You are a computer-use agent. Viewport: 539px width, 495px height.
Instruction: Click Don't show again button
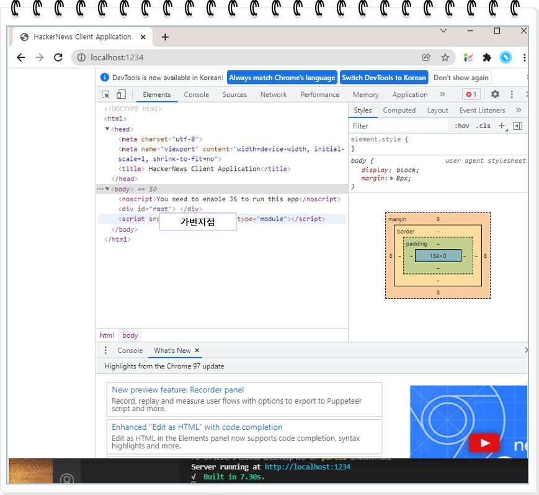[461, 78]
